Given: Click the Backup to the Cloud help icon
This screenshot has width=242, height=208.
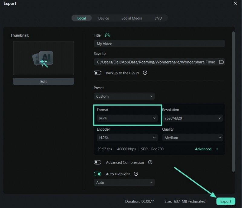Looking at the screenshot, I should coord(145,73).
